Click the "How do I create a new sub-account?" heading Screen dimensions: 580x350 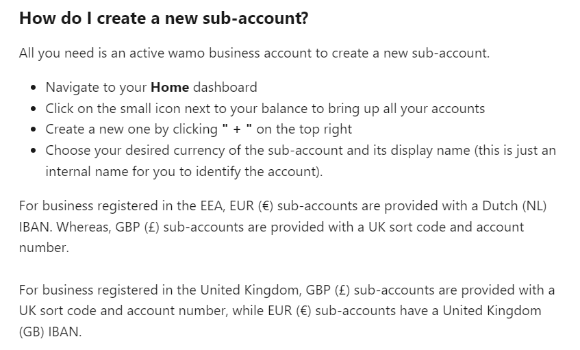[x=164, y=18]
